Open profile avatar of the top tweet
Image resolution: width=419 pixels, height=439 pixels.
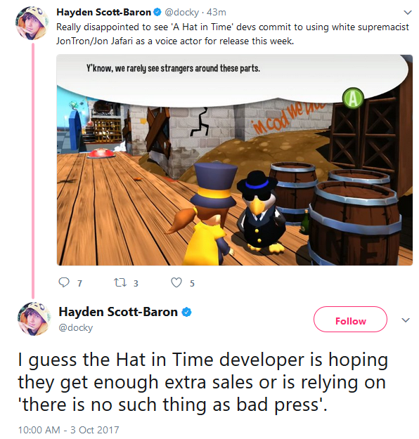coord(32,23)
